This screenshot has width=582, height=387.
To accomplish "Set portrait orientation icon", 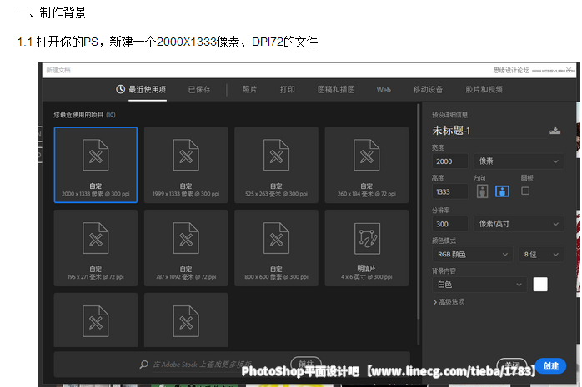I will [482, 191].
